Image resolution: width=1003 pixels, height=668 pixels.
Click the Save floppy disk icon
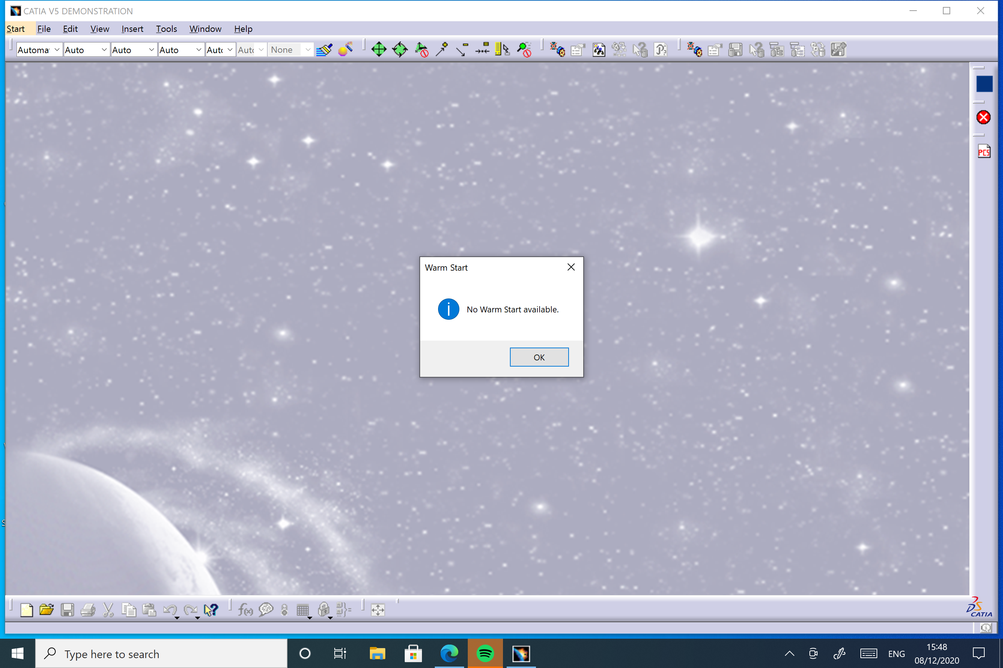67,610
